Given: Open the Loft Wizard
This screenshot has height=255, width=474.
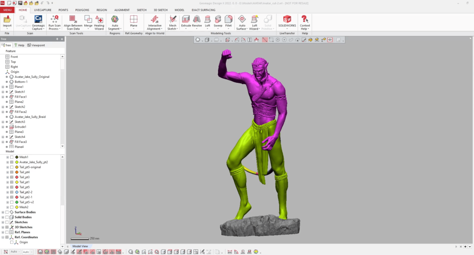Looking at the screenshot, I should [255, 23].
